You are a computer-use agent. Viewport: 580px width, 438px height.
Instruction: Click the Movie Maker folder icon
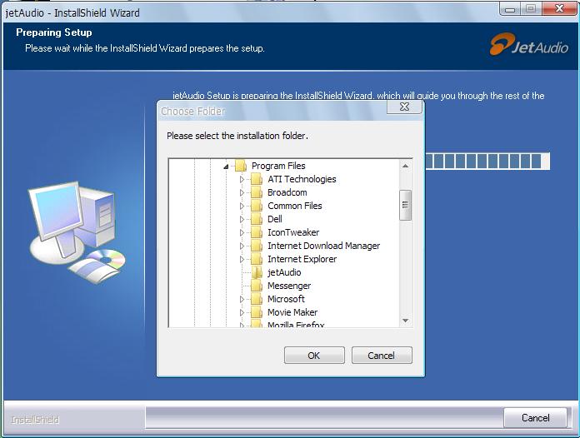(x=257, y=312)
